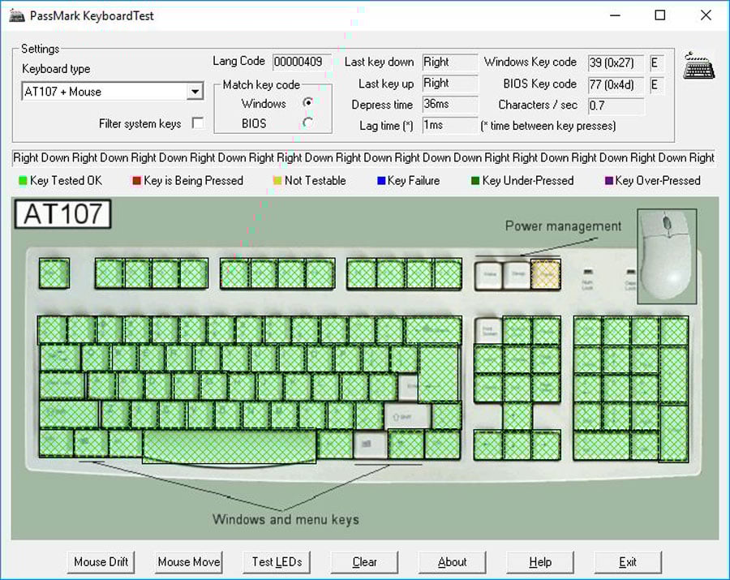
Task: Click the Lang Code field showing 00000409
Action: (x=302, y=62)
